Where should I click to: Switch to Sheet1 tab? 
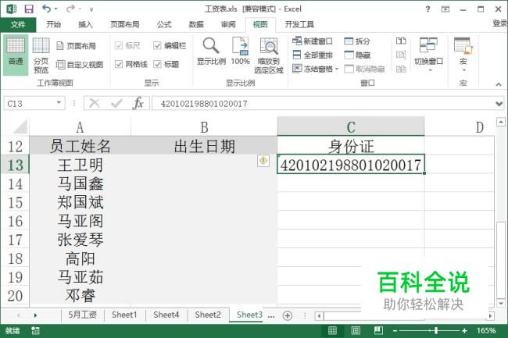click(124, 315)
